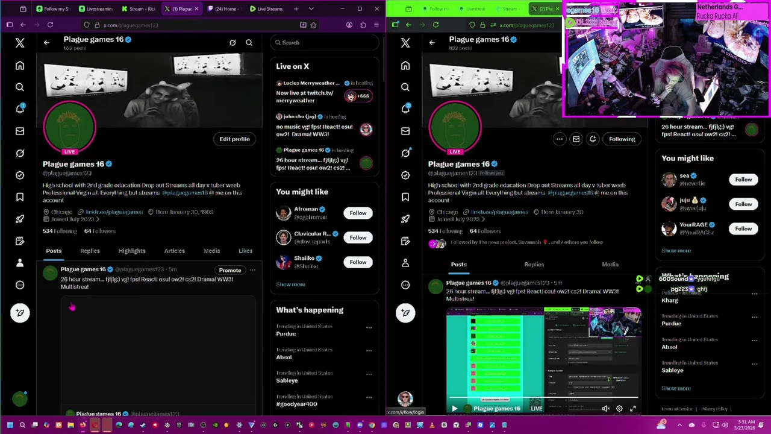Follow Shaiiko in left You might like

tap(358, 262)
